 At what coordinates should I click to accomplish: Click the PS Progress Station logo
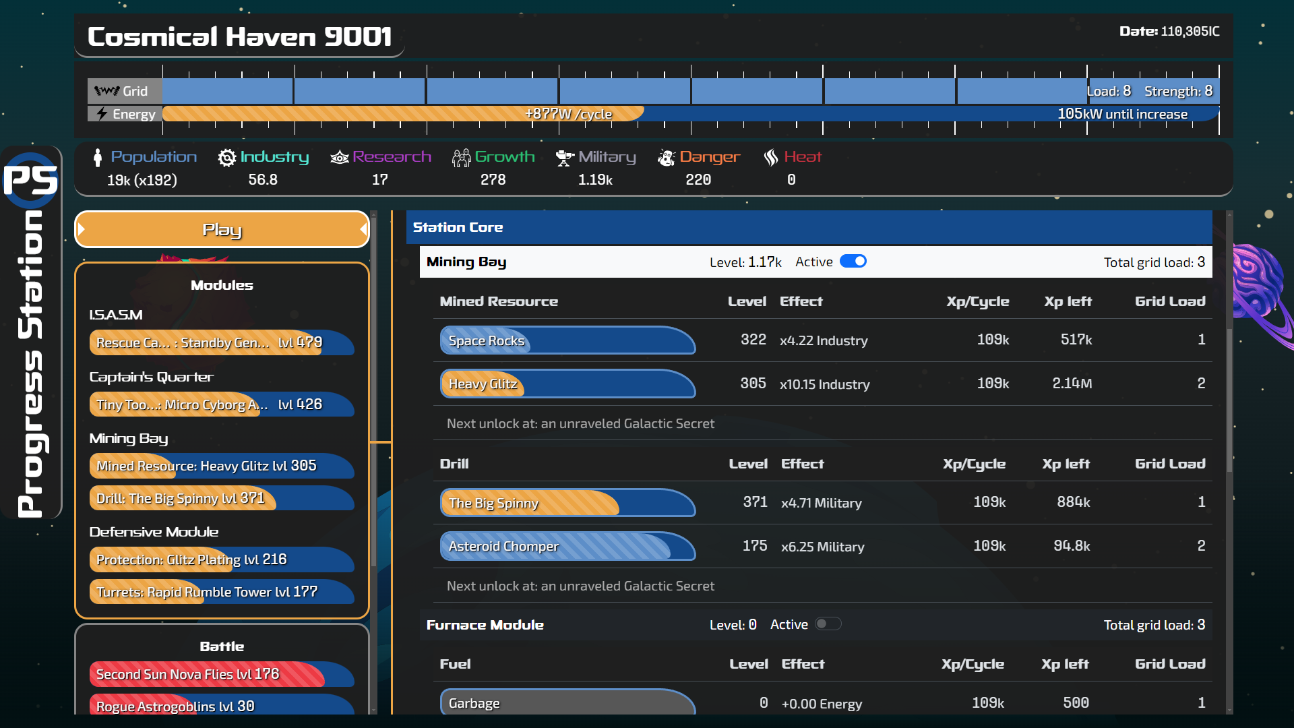tap(31, 180)
